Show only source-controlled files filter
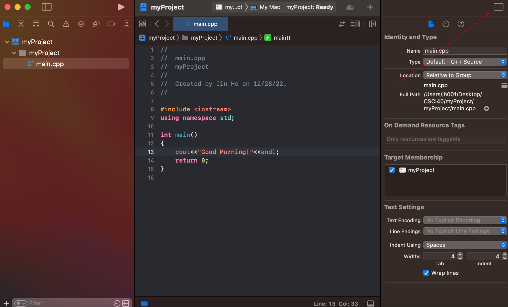This screenshot has width=508, height=307. click(126, 303)
